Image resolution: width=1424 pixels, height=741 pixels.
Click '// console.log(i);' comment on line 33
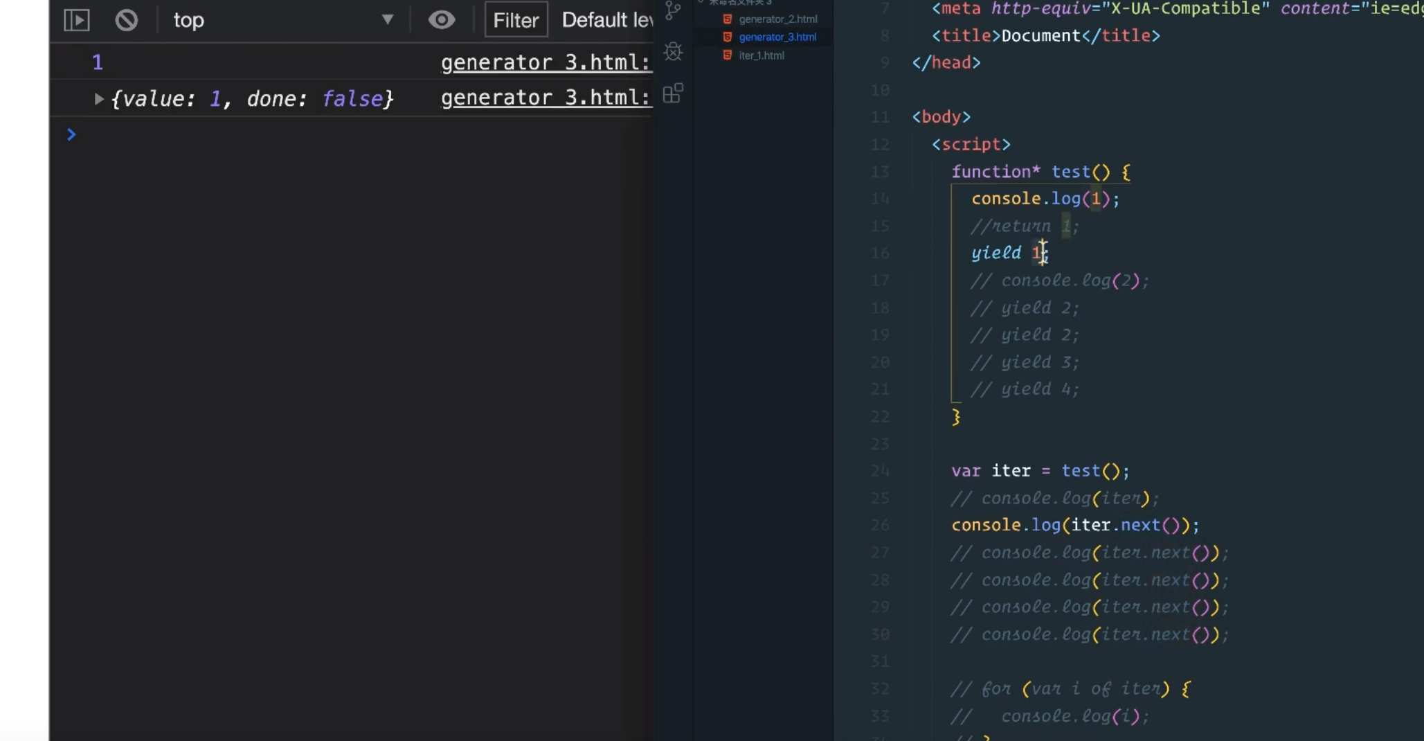(1050, 716)
